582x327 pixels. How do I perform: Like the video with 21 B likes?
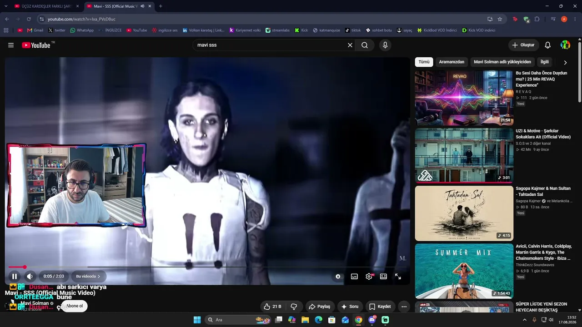coord(272,307)
